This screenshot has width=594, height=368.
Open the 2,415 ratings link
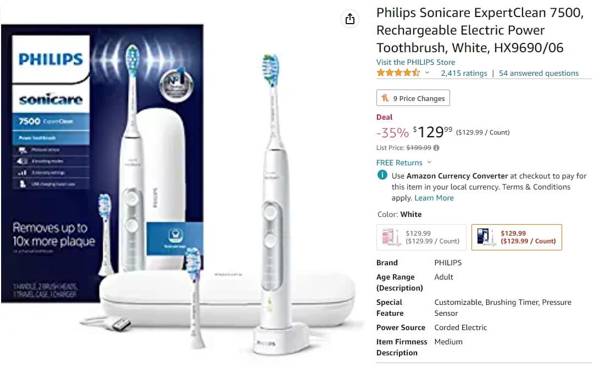coord(464,73)
